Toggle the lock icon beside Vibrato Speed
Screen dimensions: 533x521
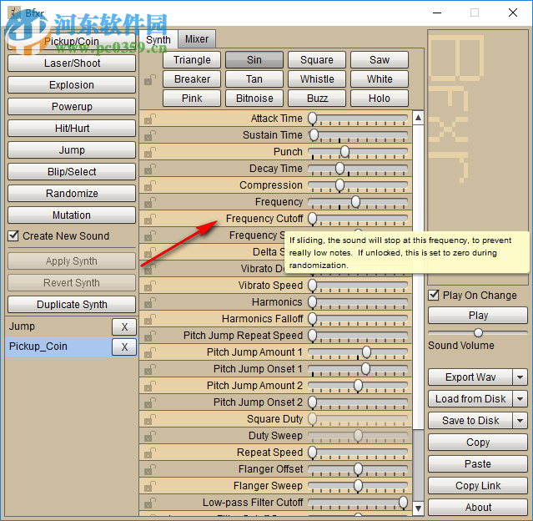point(150,286)
